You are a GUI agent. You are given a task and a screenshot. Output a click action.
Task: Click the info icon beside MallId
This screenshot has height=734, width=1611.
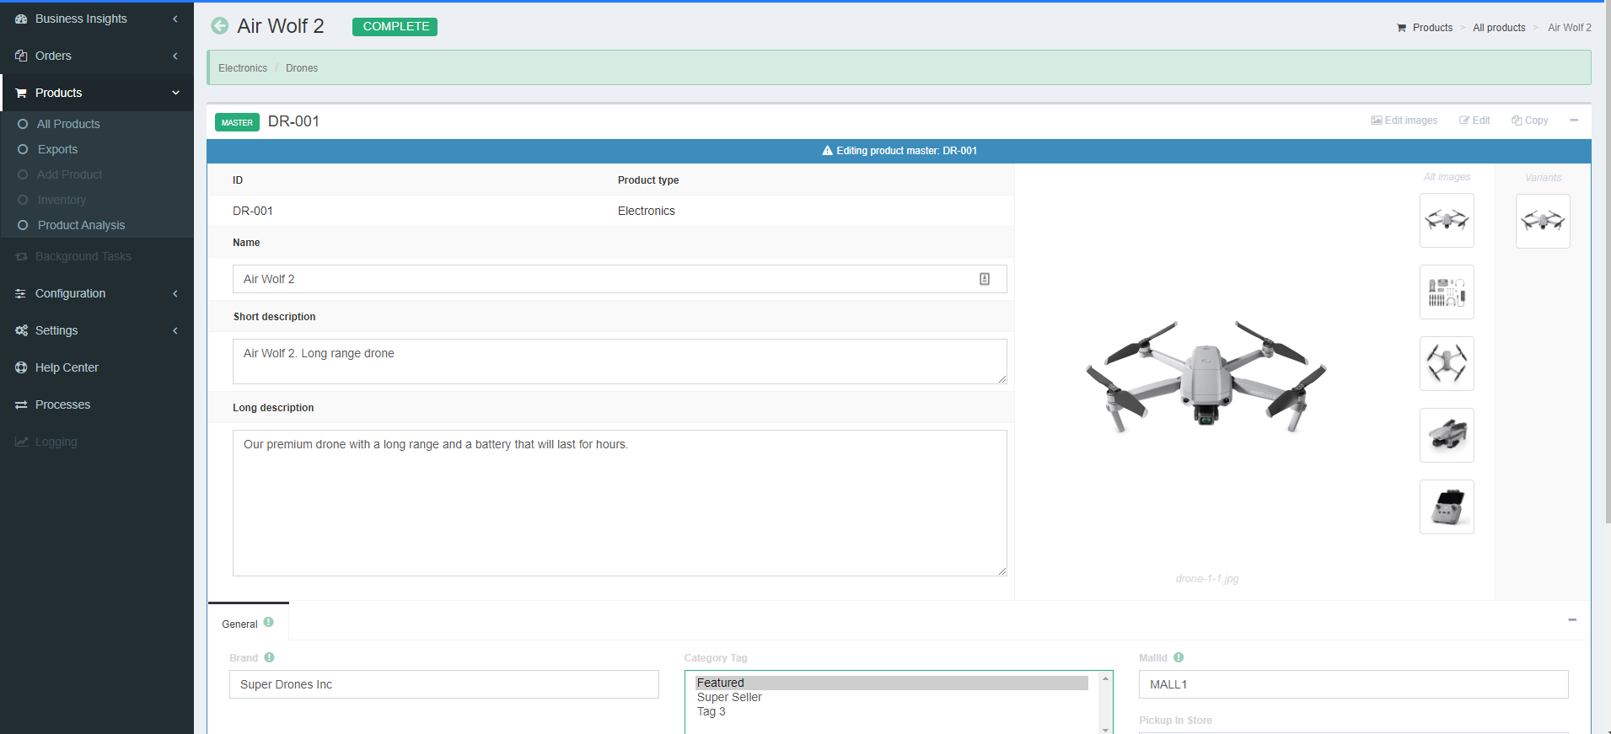tap(1179, 657)
